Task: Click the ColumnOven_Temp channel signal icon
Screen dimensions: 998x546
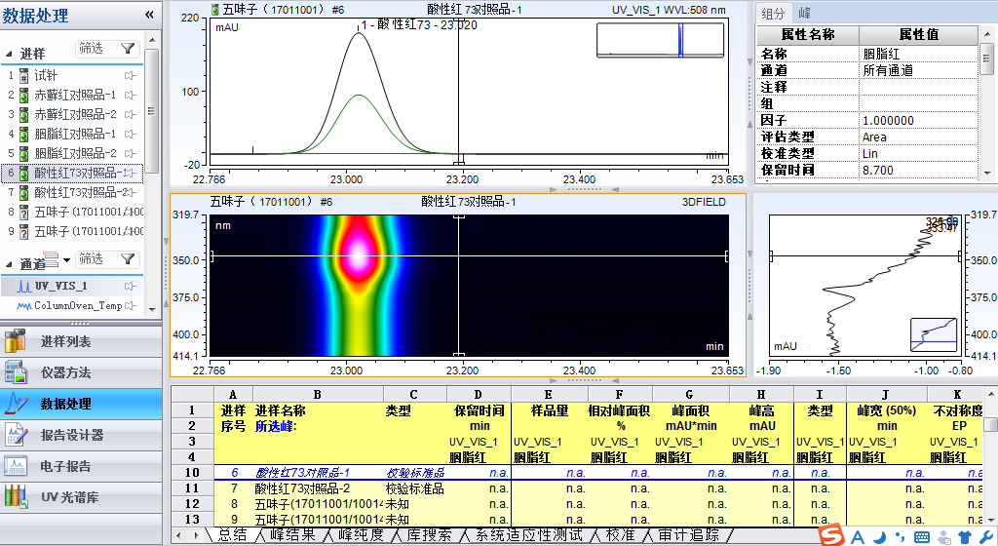Action: (24, 306)
